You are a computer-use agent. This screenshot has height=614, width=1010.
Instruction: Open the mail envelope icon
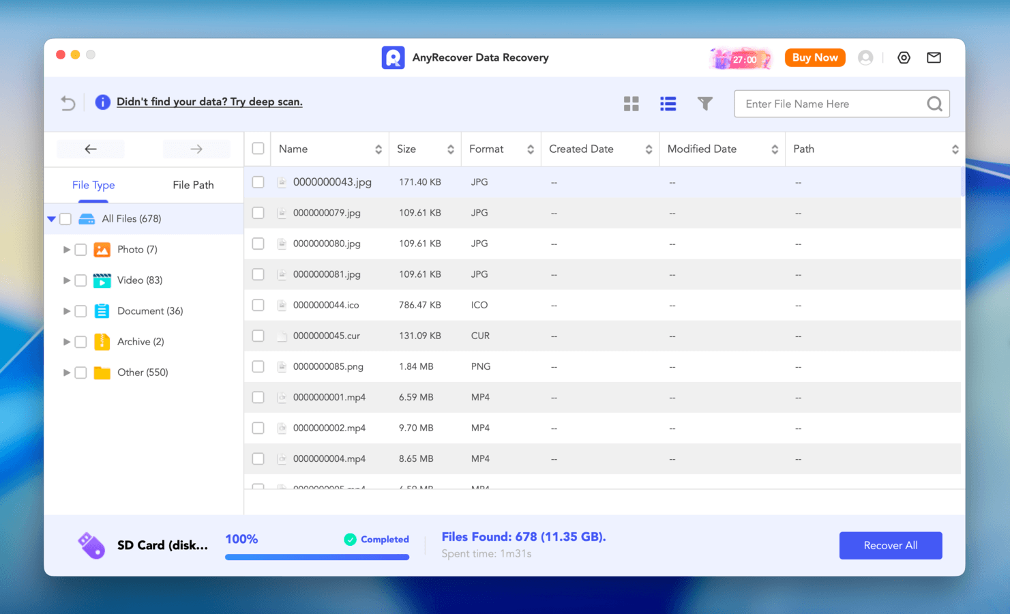tap(934, 57)
